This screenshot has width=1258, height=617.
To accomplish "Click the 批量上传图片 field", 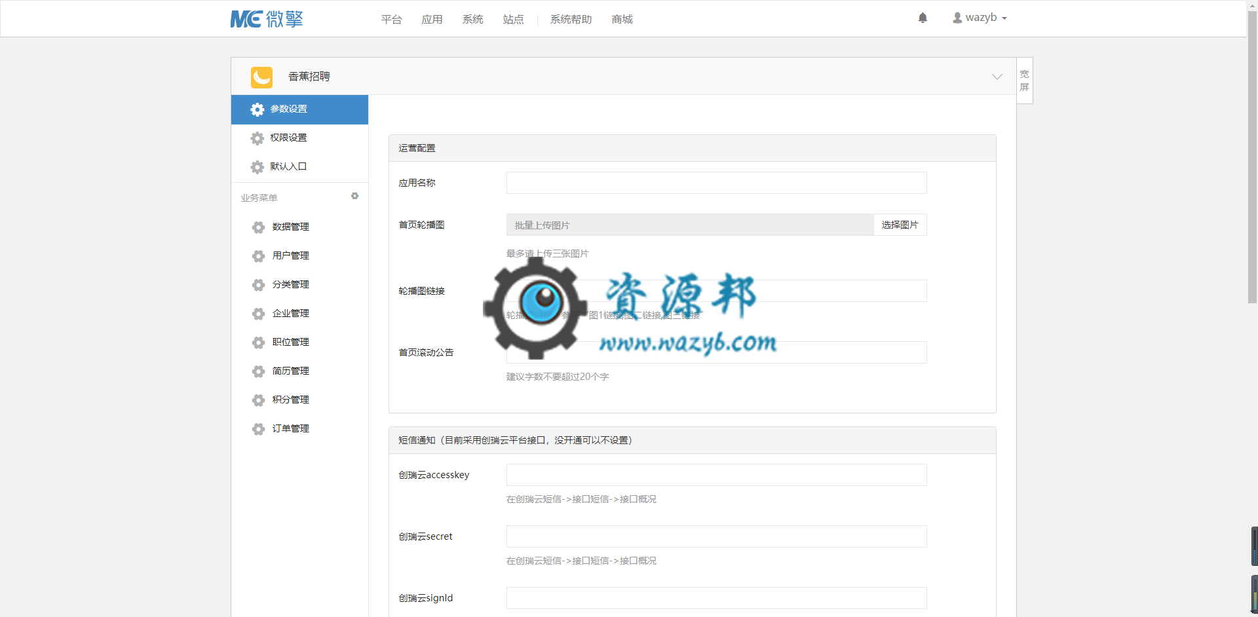I will 690,225.
